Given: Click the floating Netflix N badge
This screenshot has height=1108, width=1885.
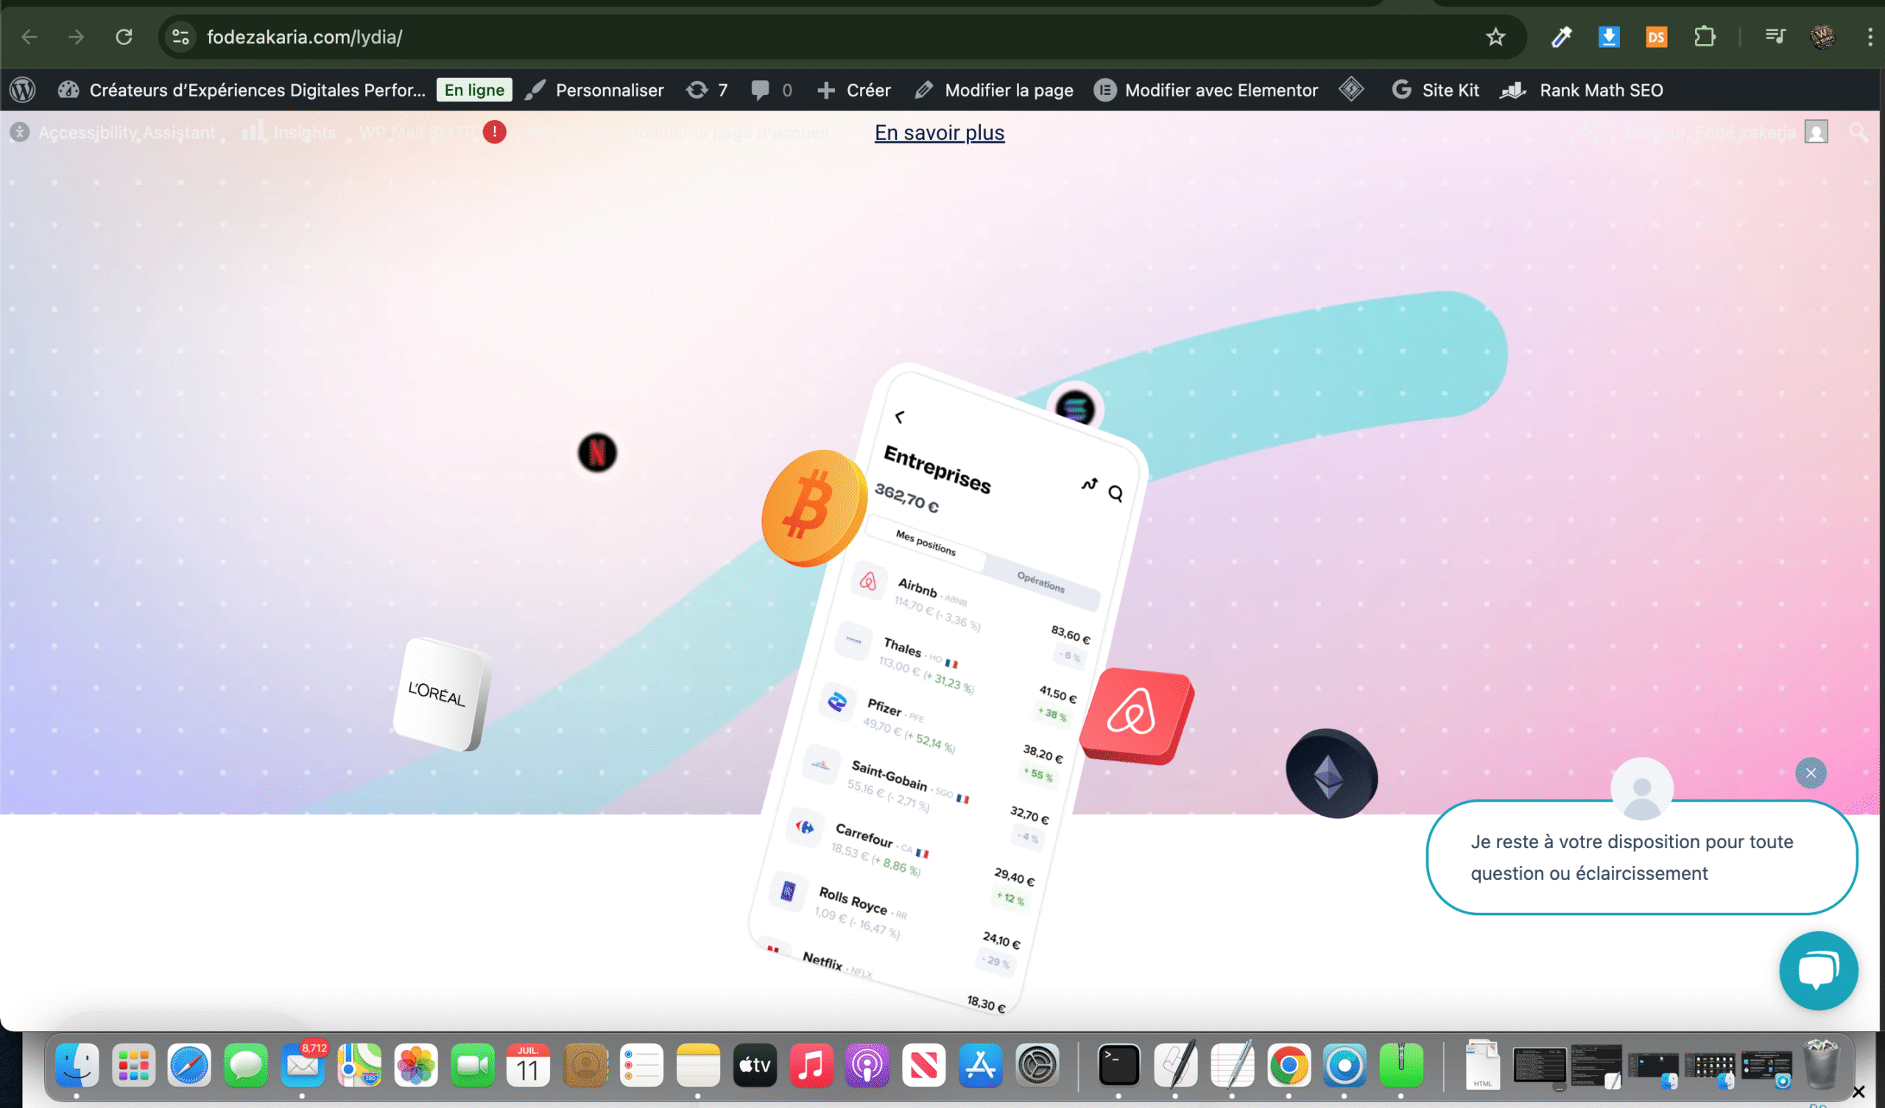Looking at the screenshot, I should click(597, 452).
